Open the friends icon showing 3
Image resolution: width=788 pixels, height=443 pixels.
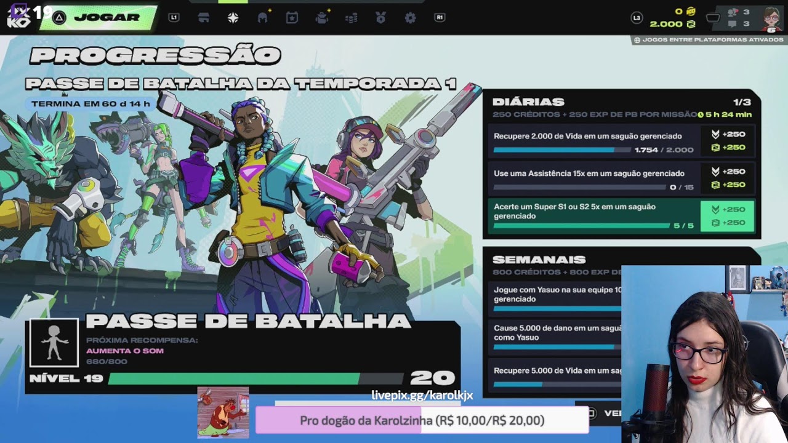[x=733, y=12]
